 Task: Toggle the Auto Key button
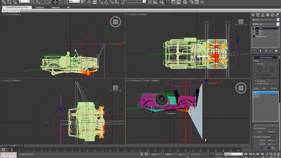pyautogui.click(x=219, y=154)
